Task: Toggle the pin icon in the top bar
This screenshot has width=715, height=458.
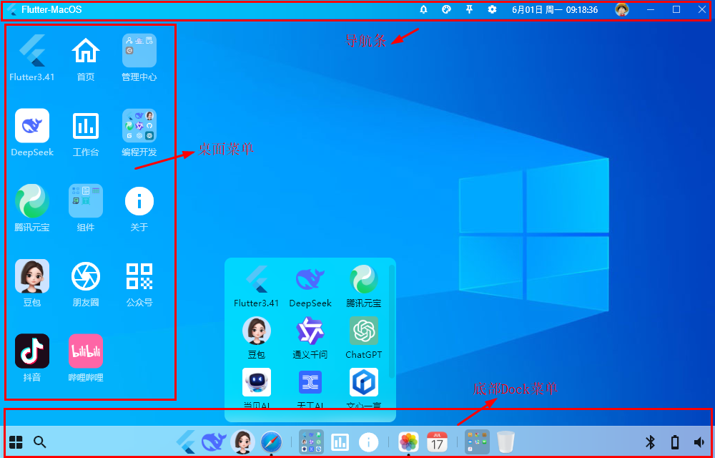Action: pos(469,9)
